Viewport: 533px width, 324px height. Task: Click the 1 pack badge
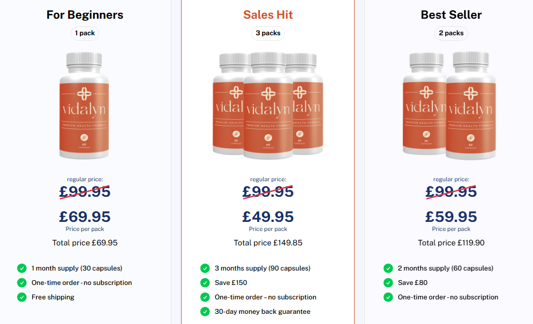coord(85,33)
